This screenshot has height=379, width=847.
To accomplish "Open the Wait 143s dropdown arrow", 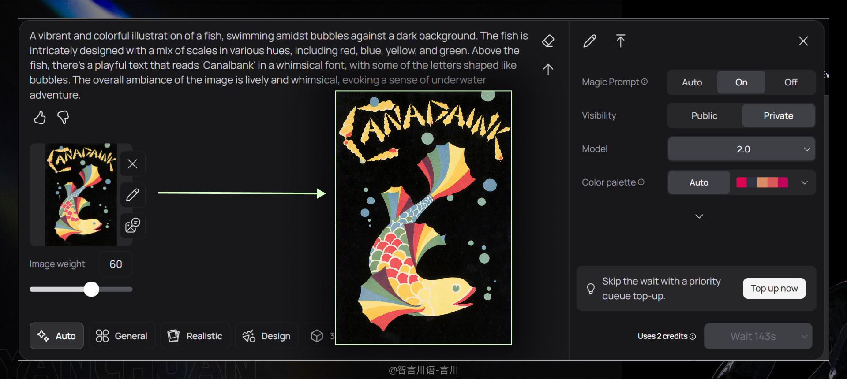I will click(x=805, y=336).
